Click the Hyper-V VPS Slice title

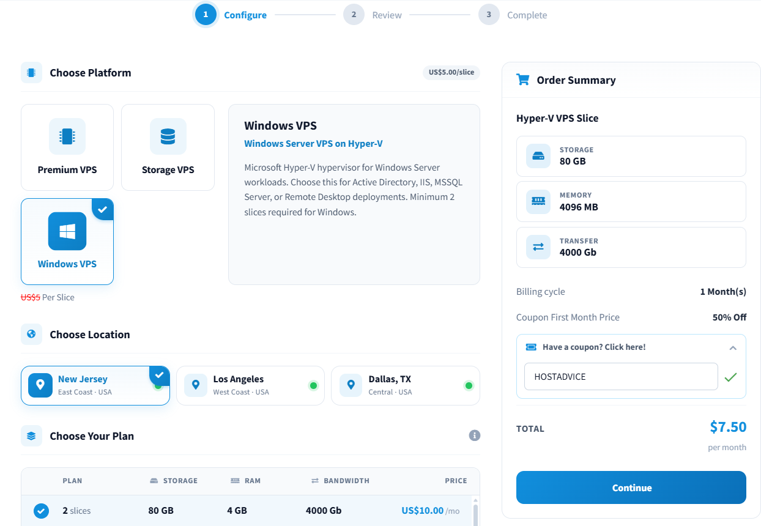tap(557, 118)
